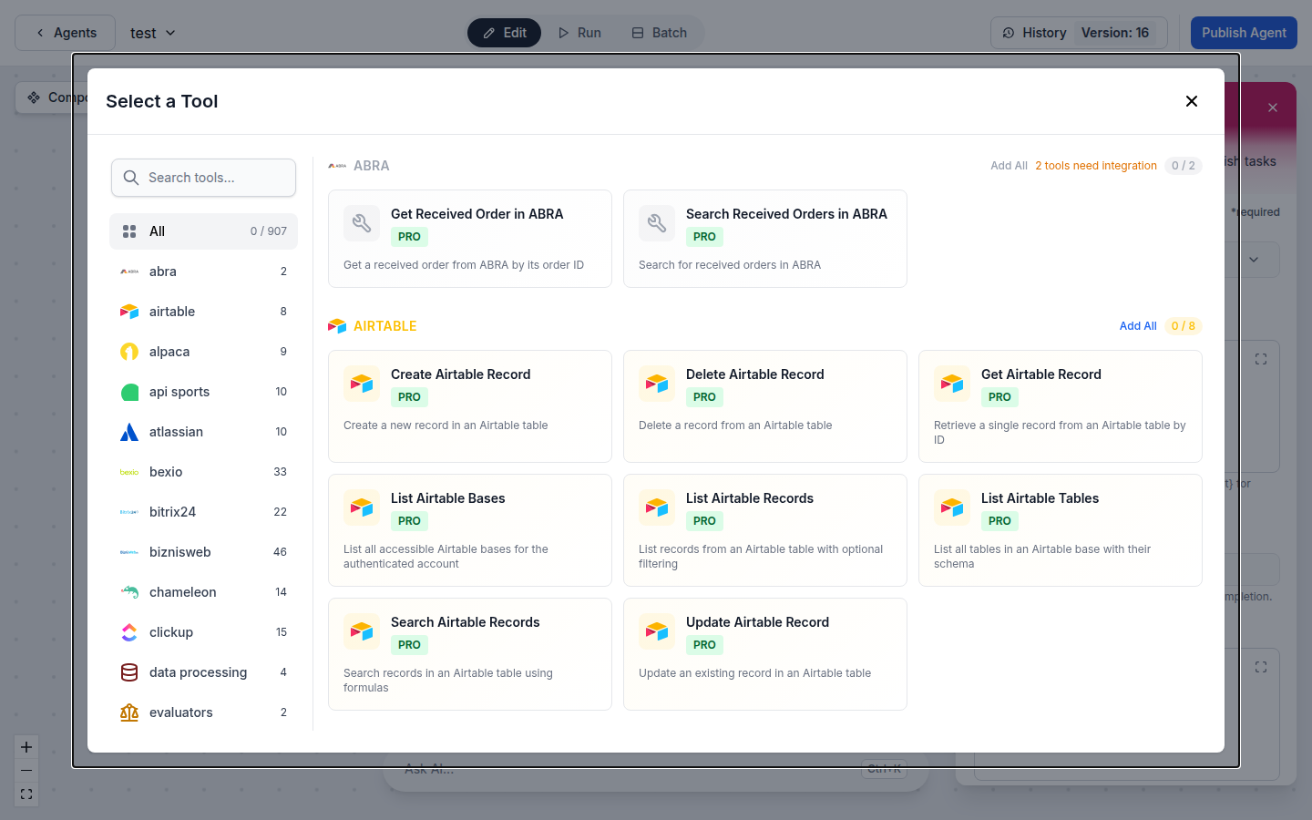Select the Create Airtable Record tool card

(x=469, y=406)
